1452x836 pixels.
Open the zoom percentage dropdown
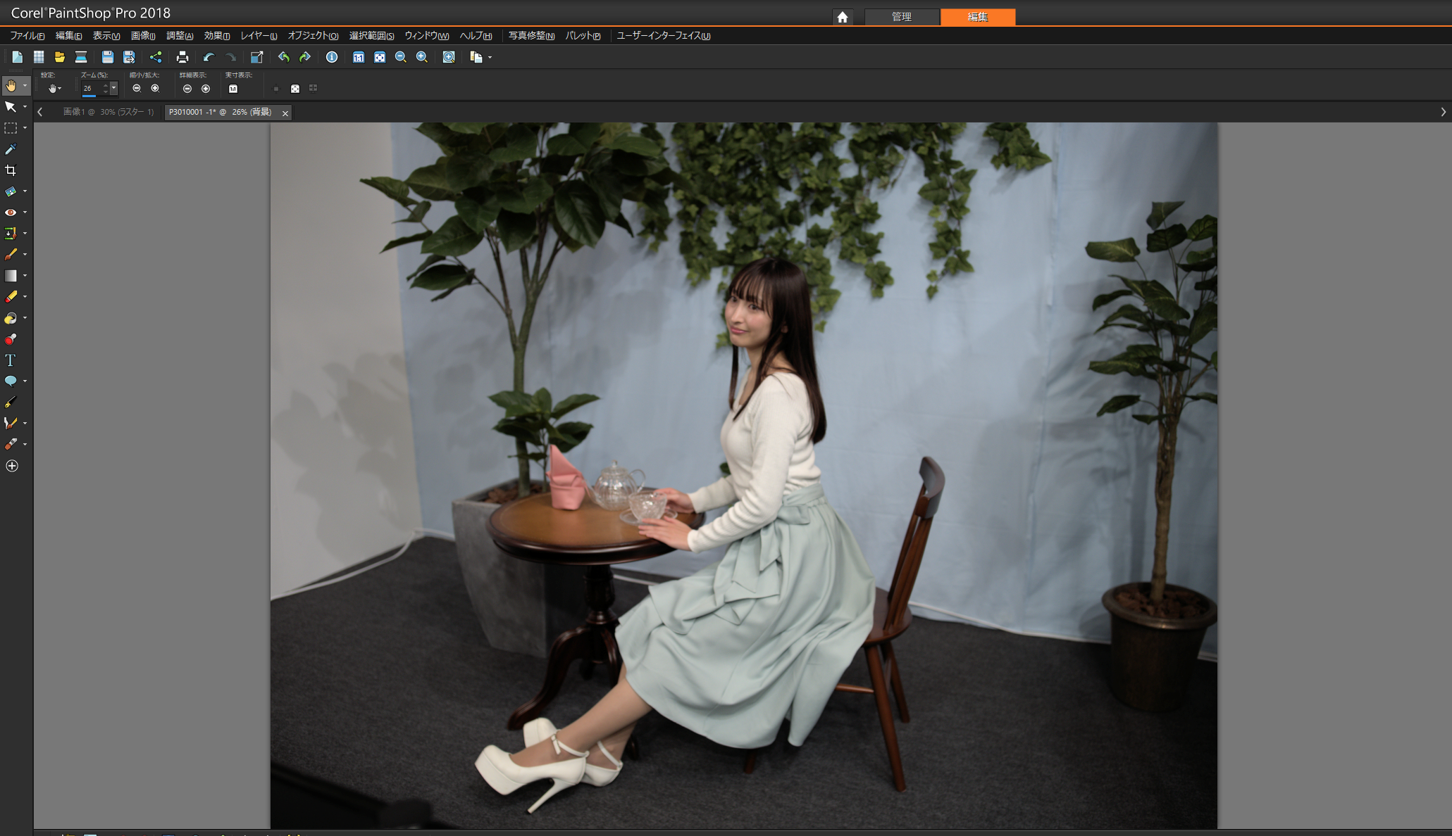[114, 88]
